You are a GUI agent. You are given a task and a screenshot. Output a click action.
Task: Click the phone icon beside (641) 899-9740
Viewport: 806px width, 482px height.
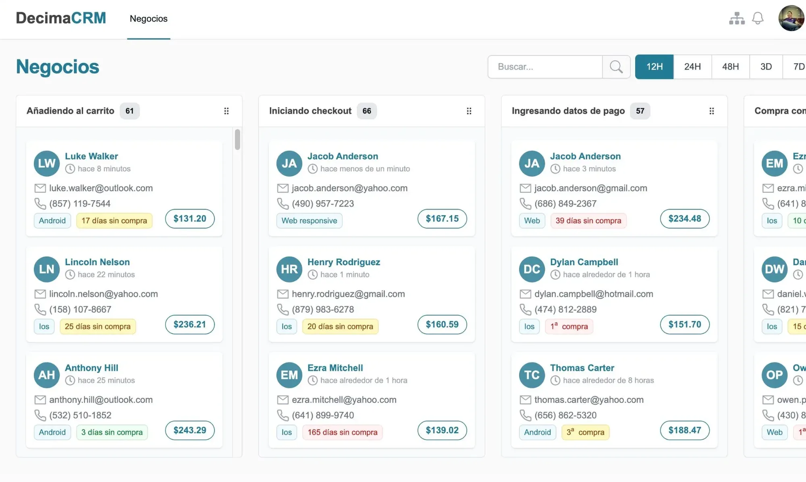(x=283, y=415)
